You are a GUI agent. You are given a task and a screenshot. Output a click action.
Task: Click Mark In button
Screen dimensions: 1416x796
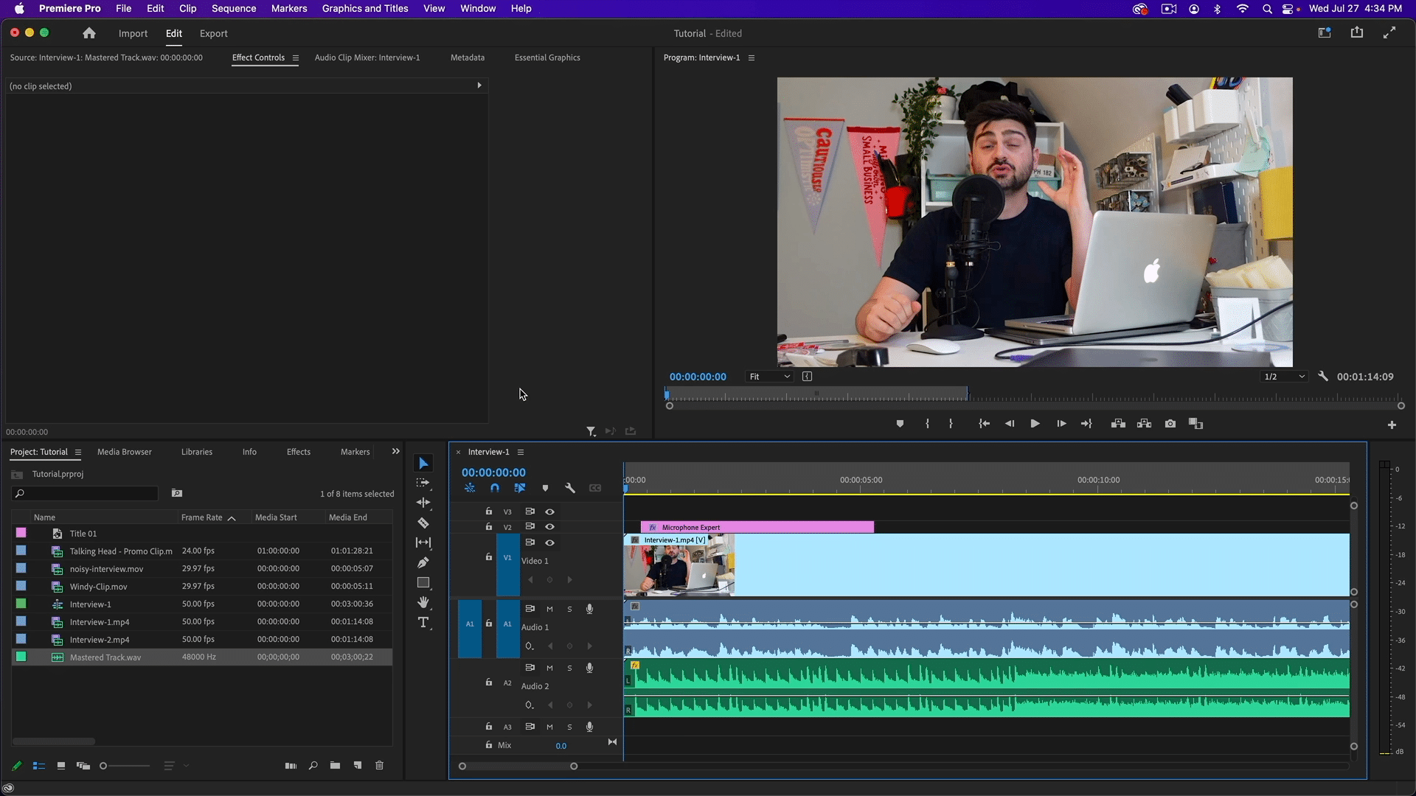point(927,424)
